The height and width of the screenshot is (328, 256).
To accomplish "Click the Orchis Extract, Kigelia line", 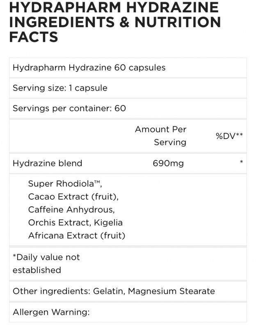I will (x=75, y=223).
